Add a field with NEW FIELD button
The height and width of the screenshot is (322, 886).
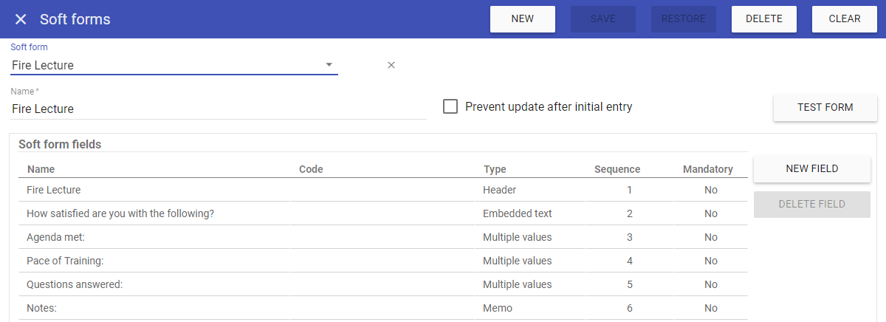pos(811,168)
